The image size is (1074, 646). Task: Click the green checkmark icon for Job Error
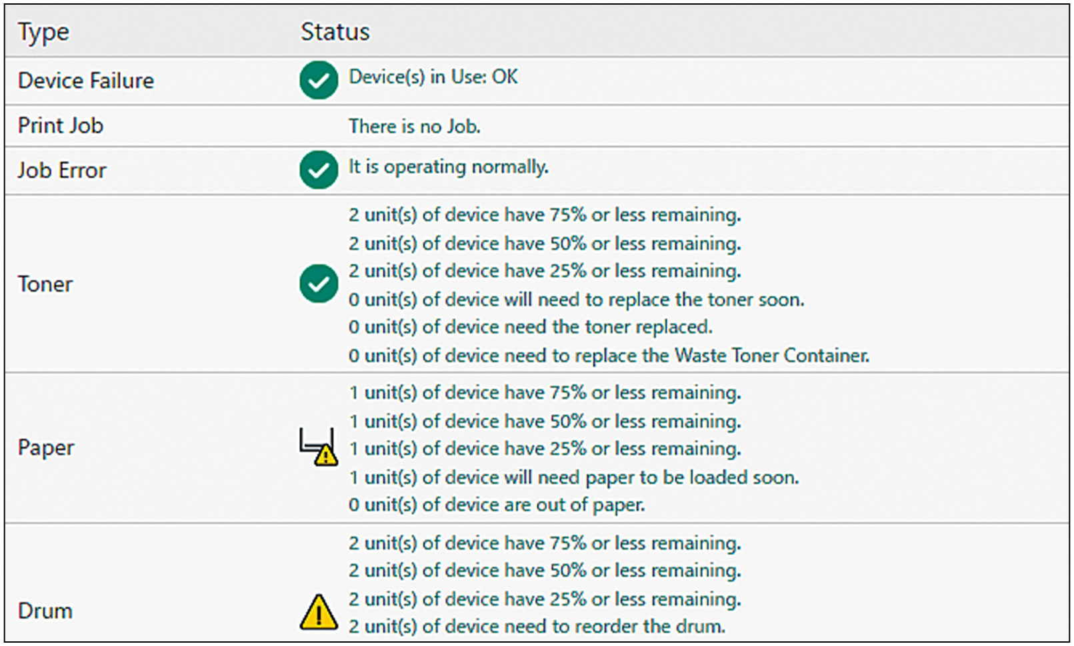click(x=319, y=170)
